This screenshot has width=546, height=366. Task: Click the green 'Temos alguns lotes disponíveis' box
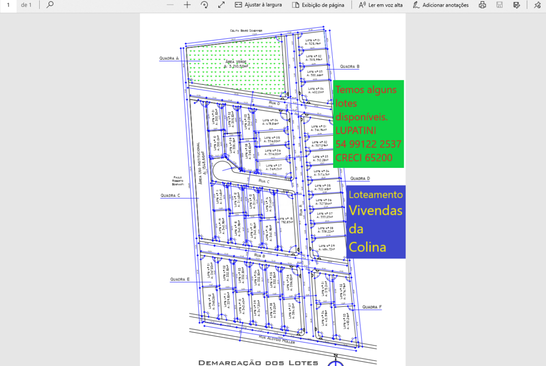tap(369, 124)
